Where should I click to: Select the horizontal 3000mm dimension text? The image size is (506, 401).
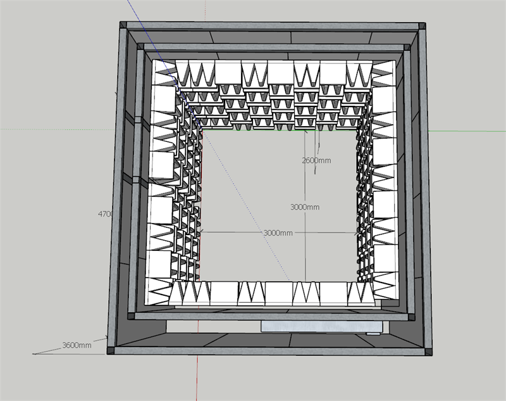coord(278,232)
